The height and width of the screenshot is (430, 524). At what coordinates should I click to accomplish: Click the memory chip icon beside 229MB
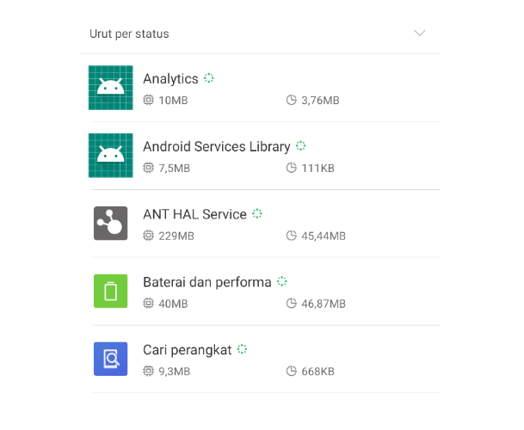[x=148, y=236]
